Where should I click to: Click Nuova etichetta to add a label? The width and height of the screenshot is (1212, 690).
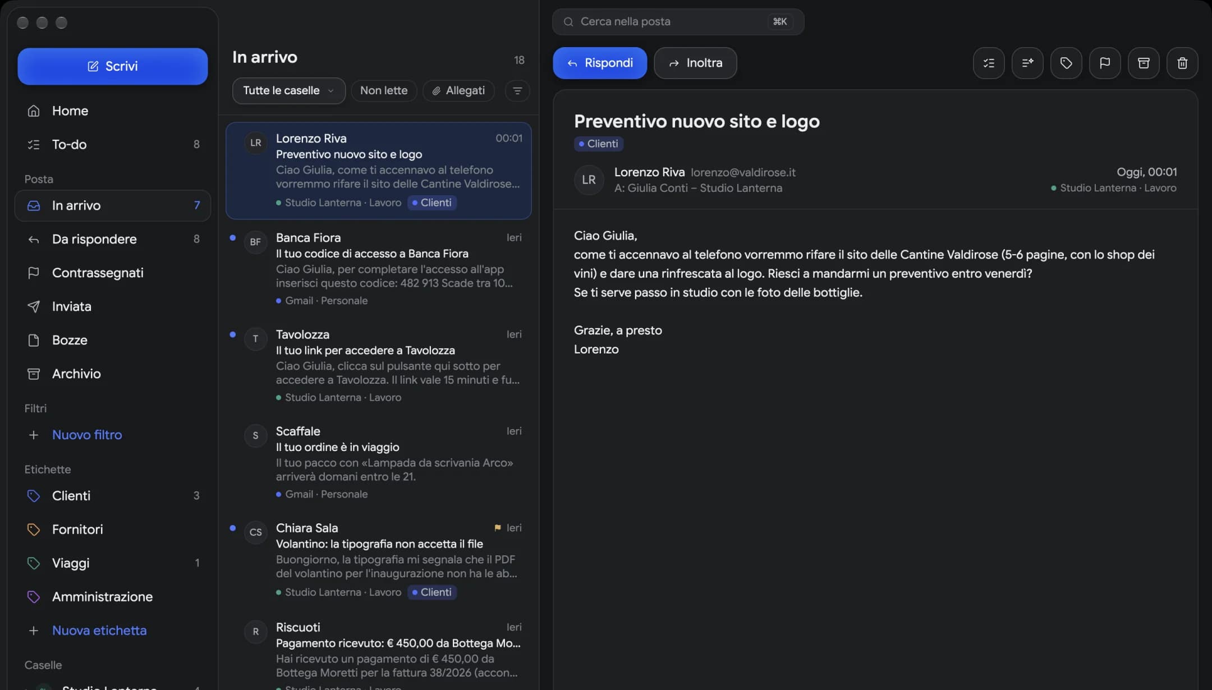click(x=99, y=631)
